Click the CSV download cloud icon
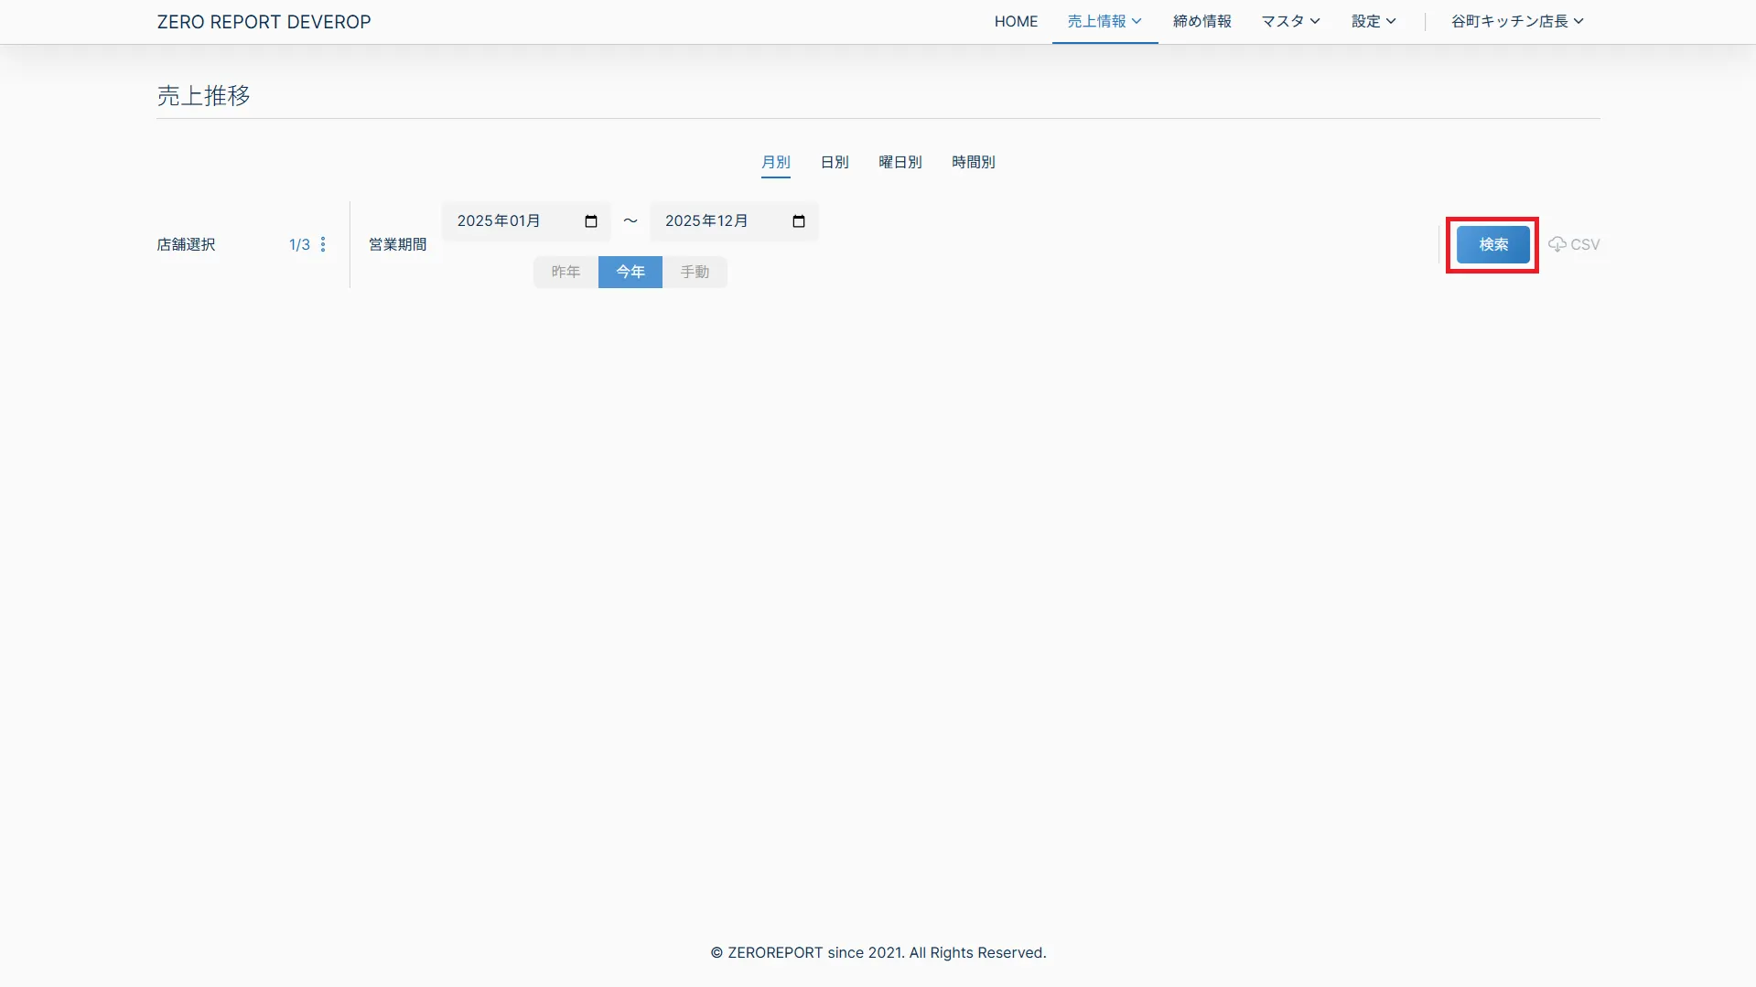1756x987 pixels. pos(1557,244)
